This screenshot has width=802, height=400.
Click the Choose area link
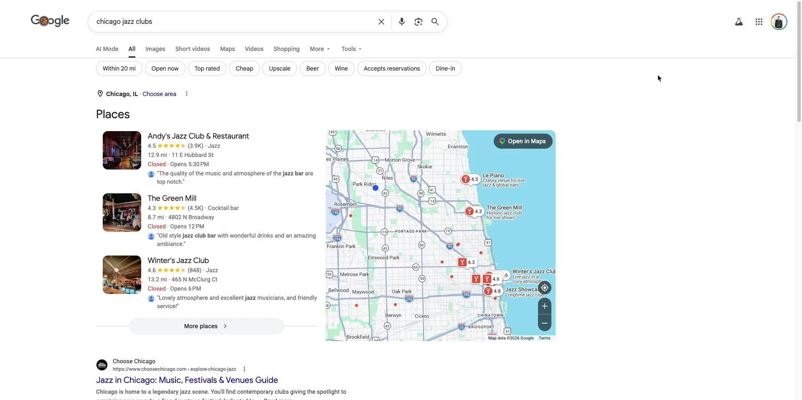click(x=159, y=94)
